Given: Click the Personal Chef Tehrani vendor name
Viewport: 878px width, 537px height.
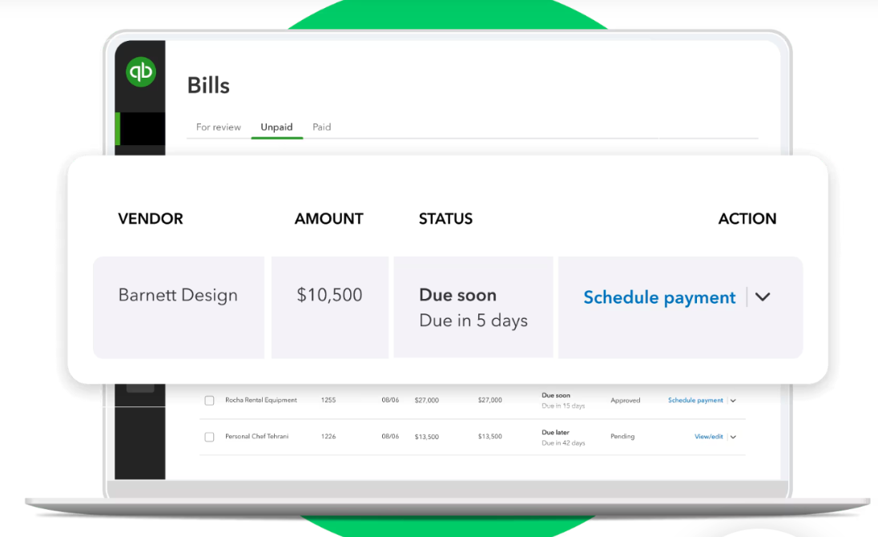Looking at the screenshot, I should pyautogui.click(x=256, y=436).
